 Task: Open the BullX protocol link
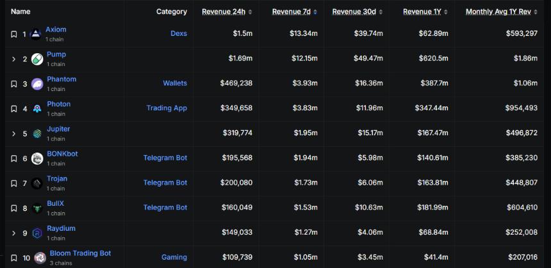[56, 204]
